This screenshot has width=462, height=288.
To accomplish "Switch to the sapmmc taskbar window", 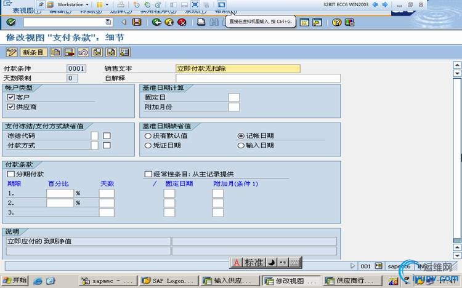I will tap(108, 281).
